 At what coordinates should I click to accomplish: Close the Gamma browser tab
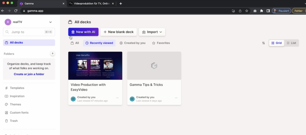tap(63, 4)
